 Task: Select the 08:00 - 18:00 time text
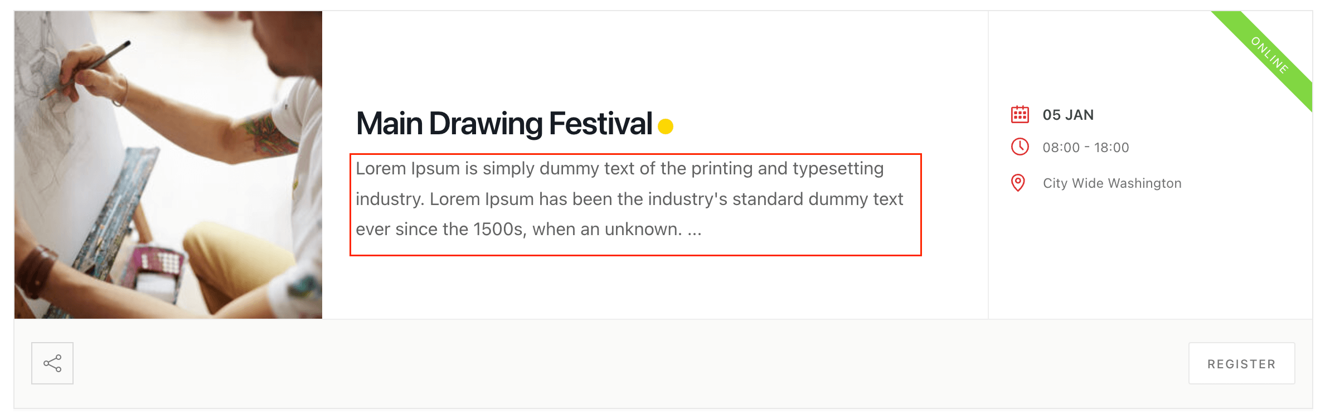coord(1085,148)
